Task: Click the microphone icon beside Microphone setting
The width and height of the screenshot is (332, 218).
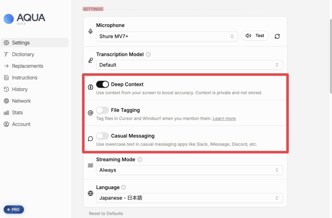Action: click(x=90, y=32)
